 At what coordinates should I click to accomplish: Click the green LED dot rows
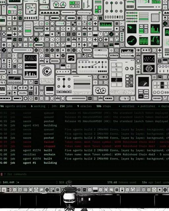pos(132,17)
